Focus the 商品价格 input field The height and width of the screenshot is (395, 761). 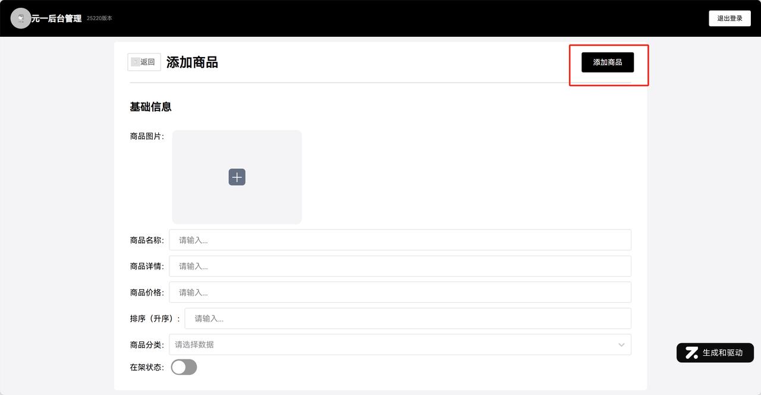400,292
